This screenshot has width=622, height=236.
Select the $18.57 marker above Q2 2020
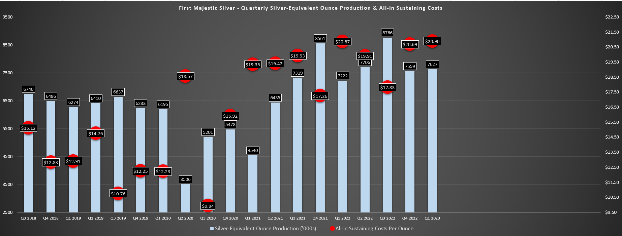point(185,76)
